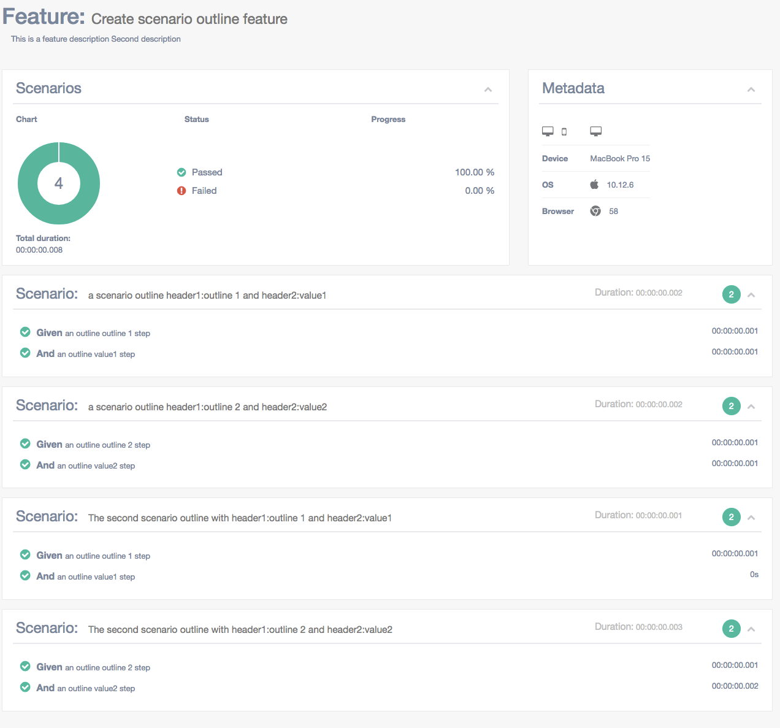Screen dimensions: 780x728
Task: Collapse 'a scenario outline header1:outline 2' chevron
Action: (x=751, y=407)
